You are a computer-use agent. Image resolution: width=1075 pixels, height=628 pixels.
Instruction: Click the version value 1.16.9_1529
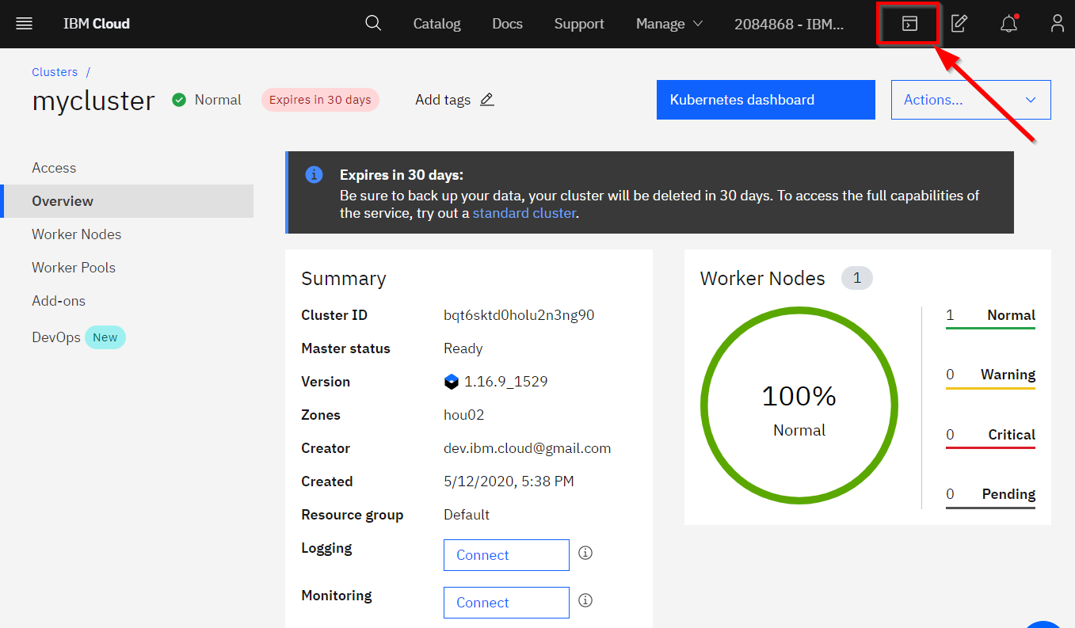pos(506,382)
